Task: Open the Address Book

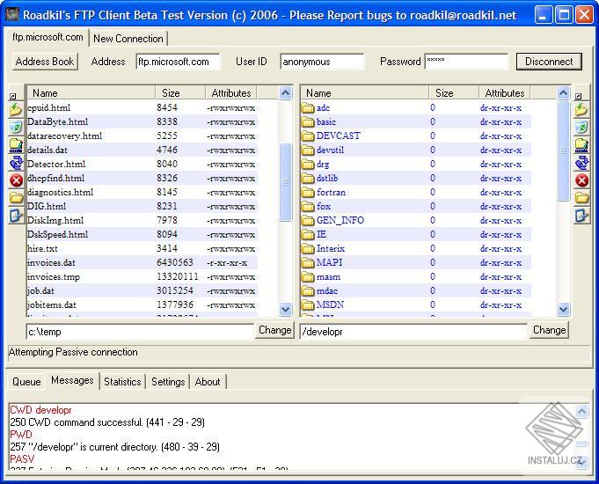Action: 45,62
